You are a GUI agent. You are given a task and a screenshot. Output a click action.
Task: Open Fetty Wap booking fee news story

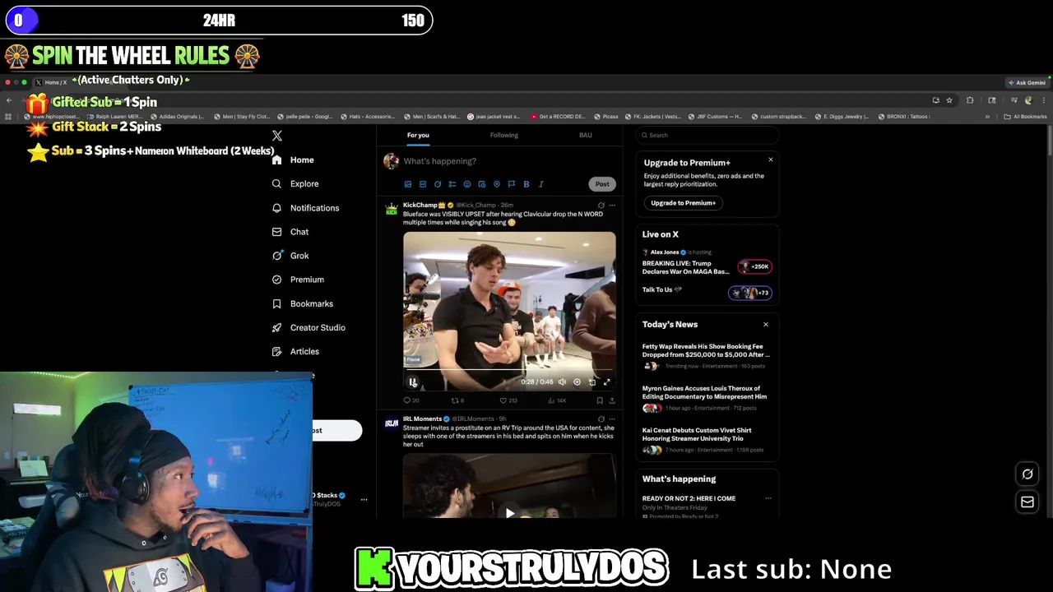click(706, 355)
